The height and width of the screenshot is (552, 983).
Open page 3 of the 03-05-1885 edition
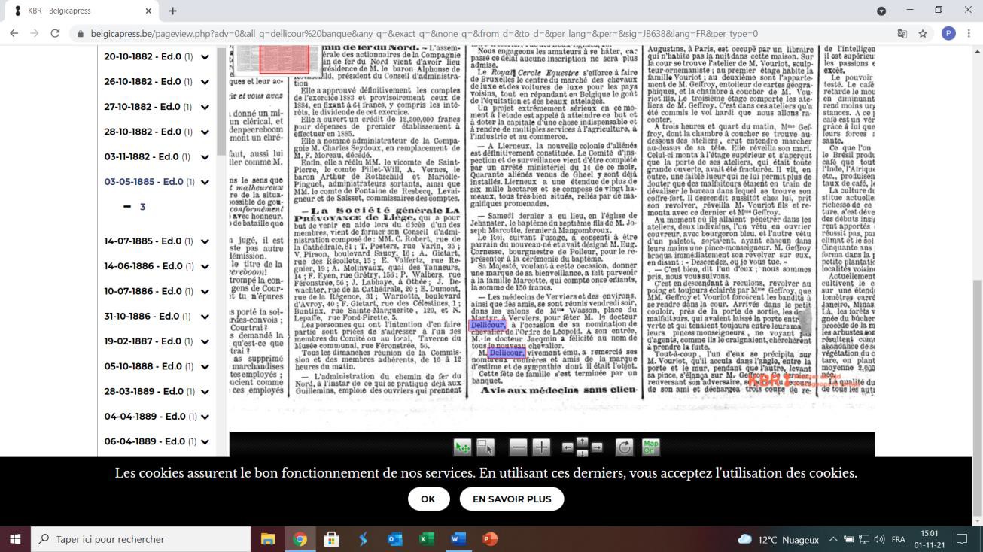click(x=142, y=207)
